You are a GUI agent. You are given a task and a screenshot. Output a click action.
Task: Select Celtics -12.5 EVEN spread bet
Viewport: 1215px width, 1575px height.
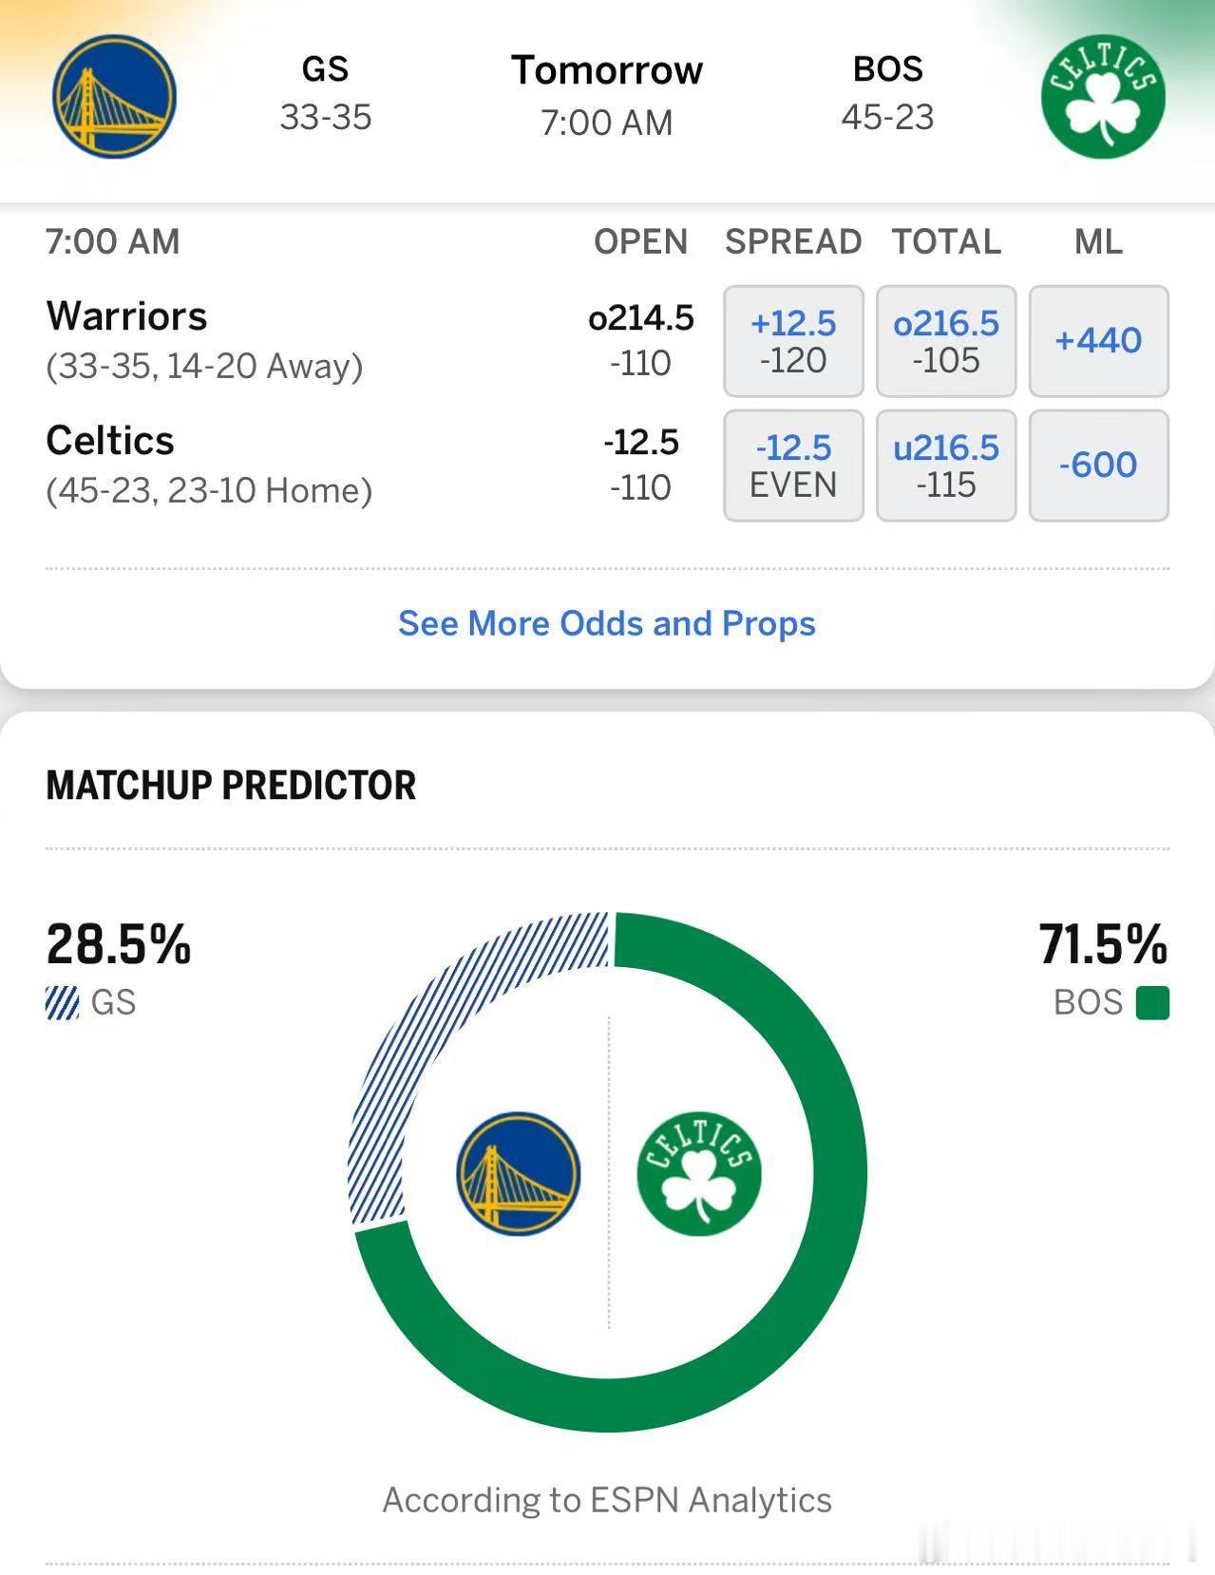[793, 465]
